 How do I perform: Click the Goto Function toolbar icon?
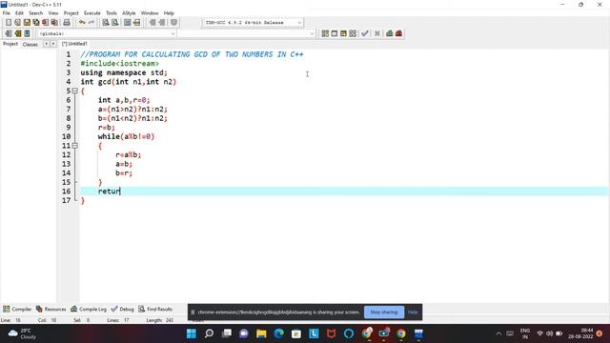tap(127, 23)
